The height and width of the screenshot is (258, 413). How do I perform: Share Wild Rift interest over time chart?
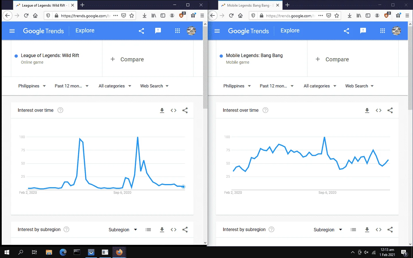[185, 110]
